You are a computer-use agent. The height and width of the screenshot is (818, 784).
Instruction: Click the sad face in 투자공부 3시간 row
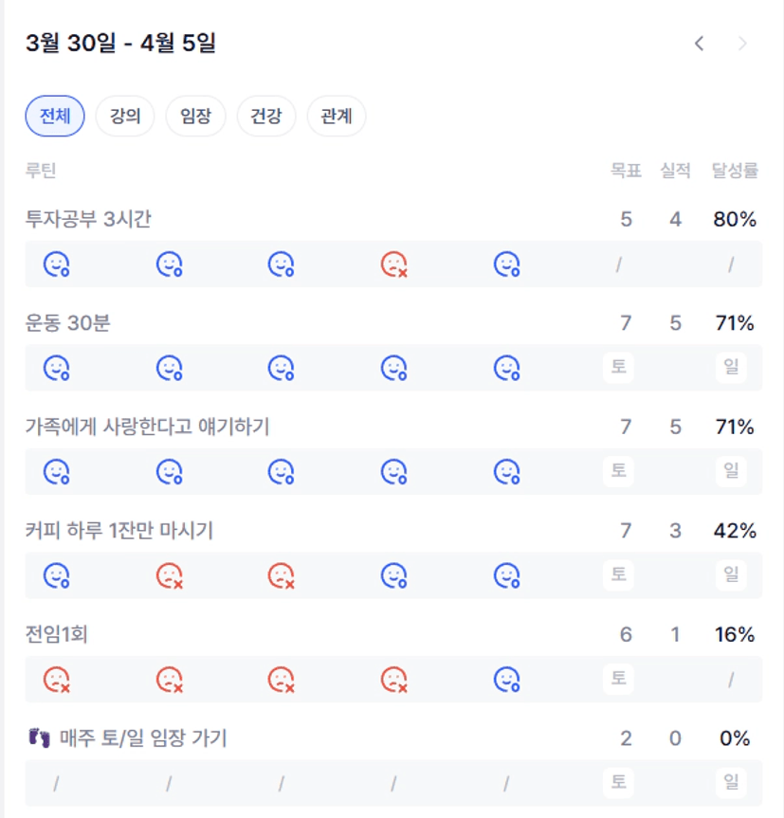point(394,264)
